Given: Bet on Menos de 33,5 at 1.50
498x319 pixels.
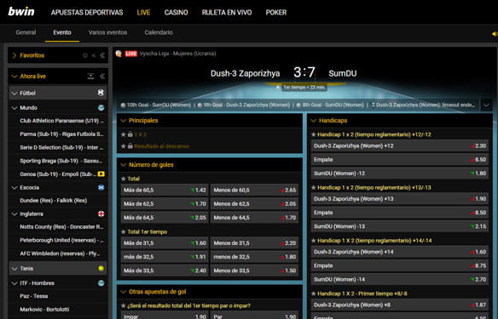Looking at the screenshot, I should [x=254, y=271].
